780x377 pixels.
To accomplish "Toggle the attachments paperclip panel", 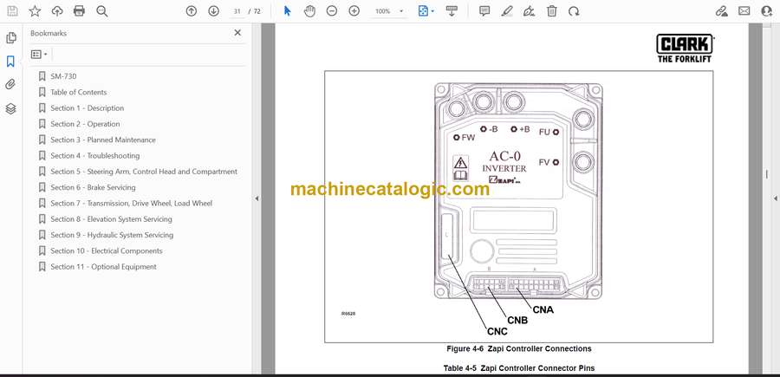I will 10,85.
